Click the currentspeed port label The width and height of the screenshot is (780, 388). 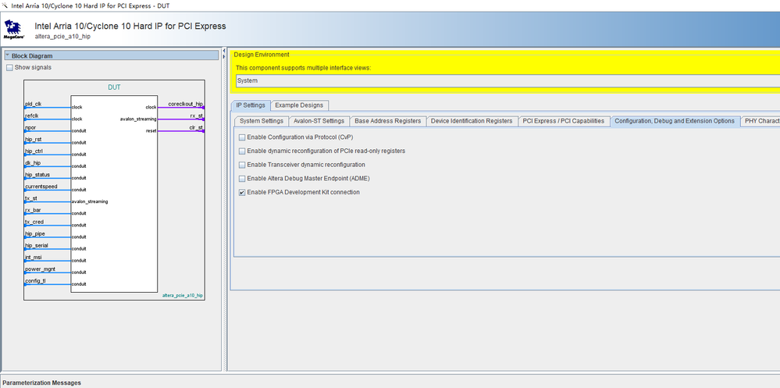(41, 187)
